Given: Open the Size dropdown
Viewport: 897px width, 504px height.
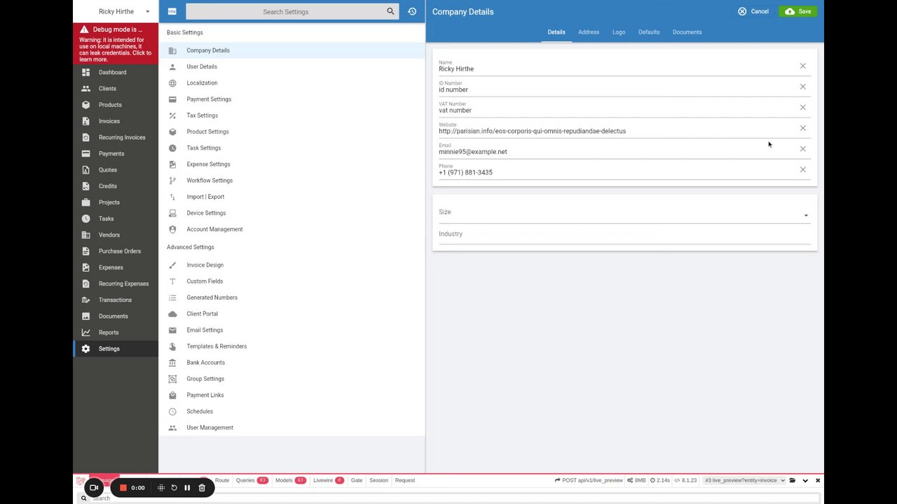Looking at the screenshot, I should pos(624,213).
